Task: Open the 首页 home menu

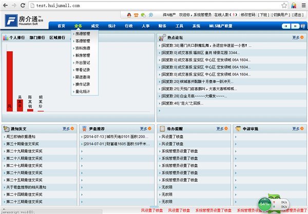Action: [x=61, y=26]
